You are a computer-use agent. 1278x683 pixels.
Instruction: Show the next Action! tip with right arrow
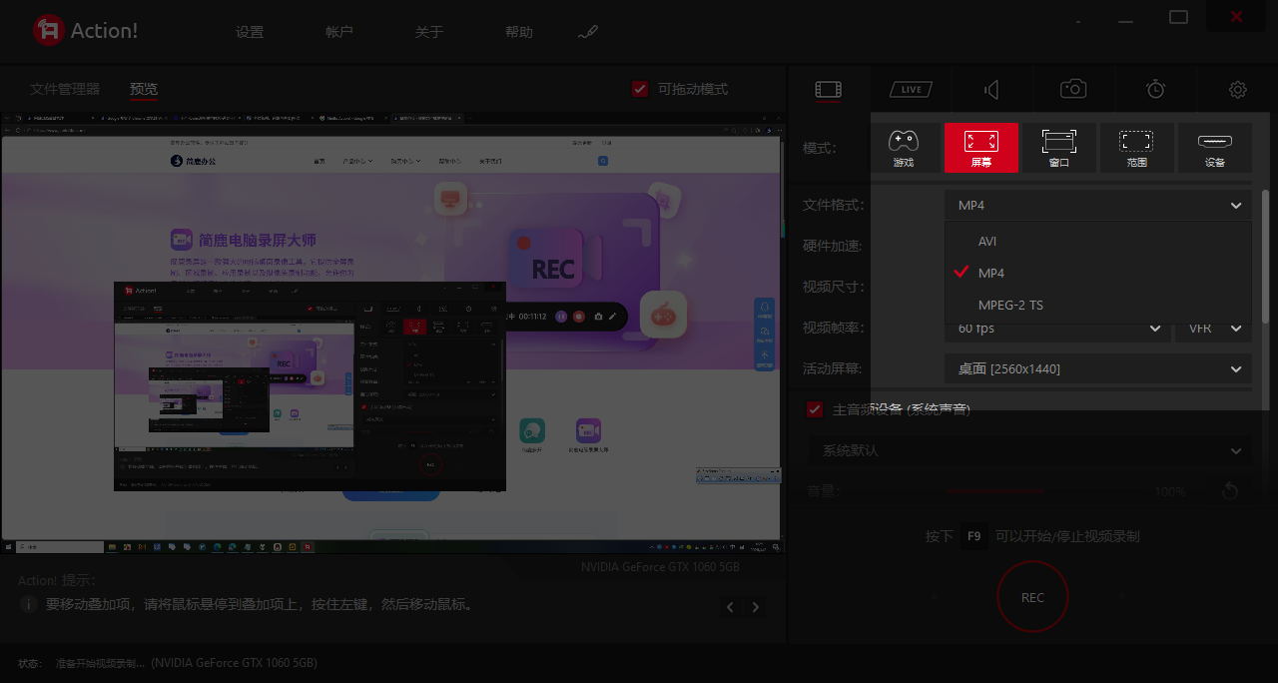pyautogui.click(x=756, y=607)
